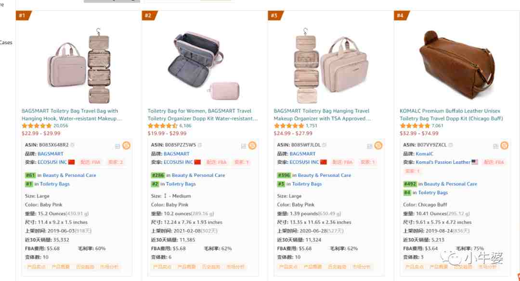Copy ASIN B07VY9ZXCL via the small copy icon
This screenshot has height=281, width=520.
[x=450, y=145]
